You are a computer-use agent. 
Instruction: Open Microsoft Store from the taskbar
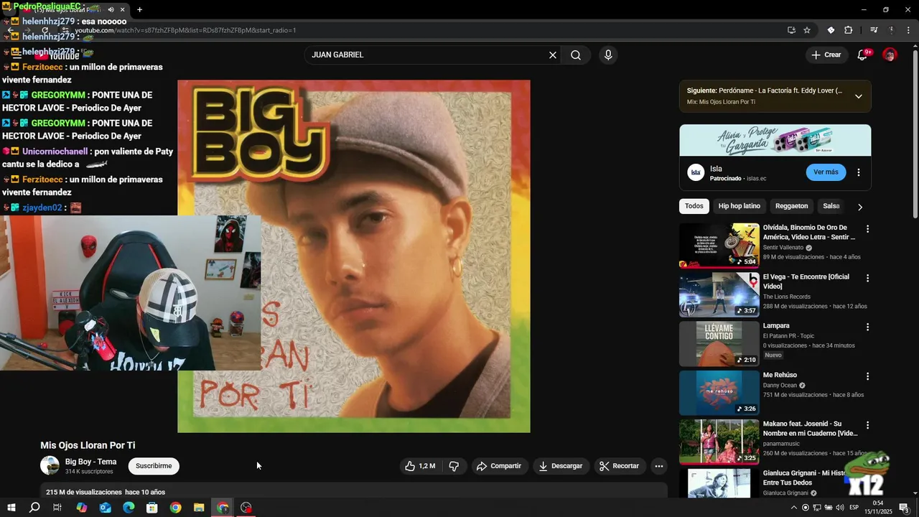click(x=151, y=508)
